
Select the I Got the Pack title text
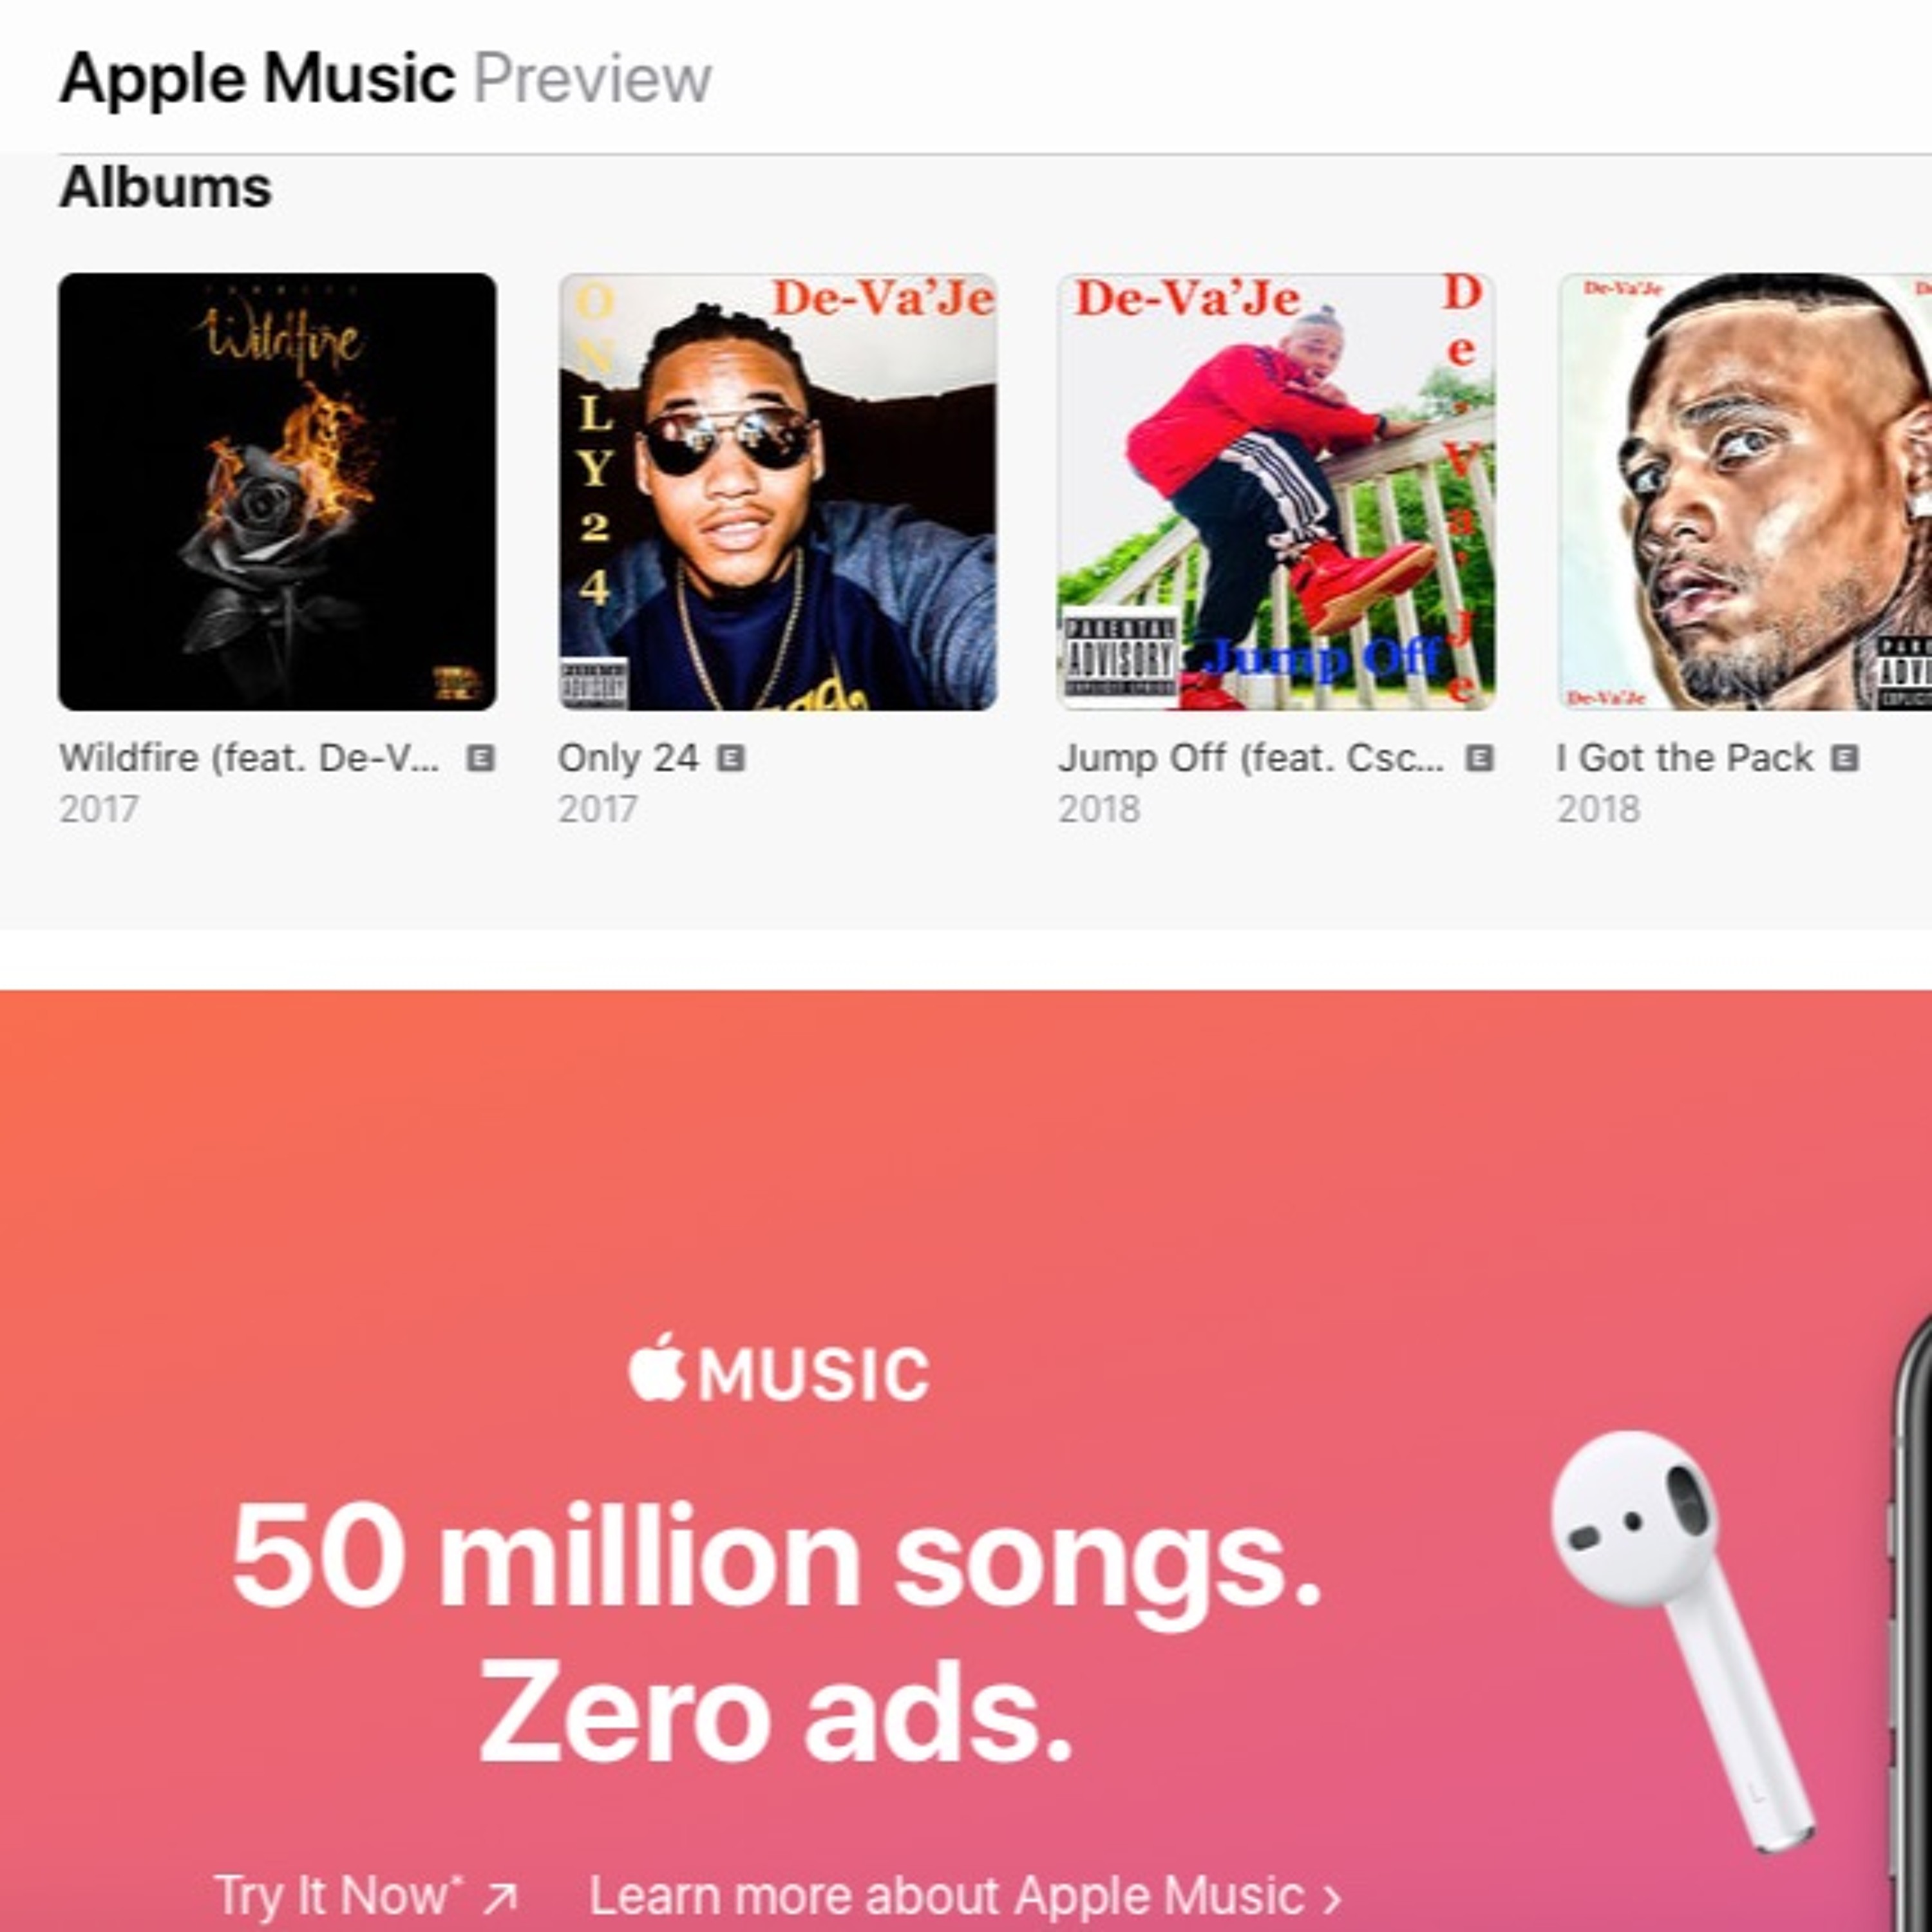click(1685, 758)
